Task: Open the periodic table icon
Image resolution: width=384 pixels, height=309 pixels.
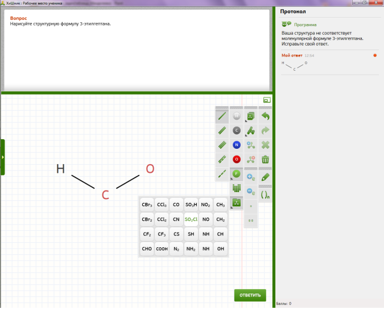Action: [x=237, y=188]
